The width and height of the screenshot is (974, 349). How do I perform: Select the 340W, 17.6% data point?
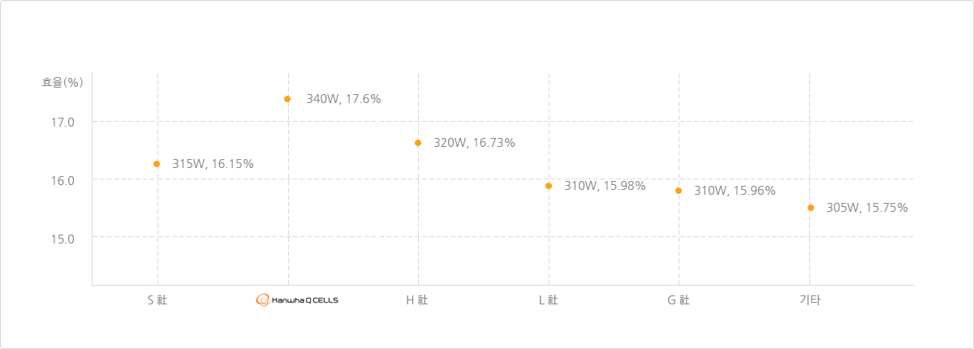coord(287,99)
